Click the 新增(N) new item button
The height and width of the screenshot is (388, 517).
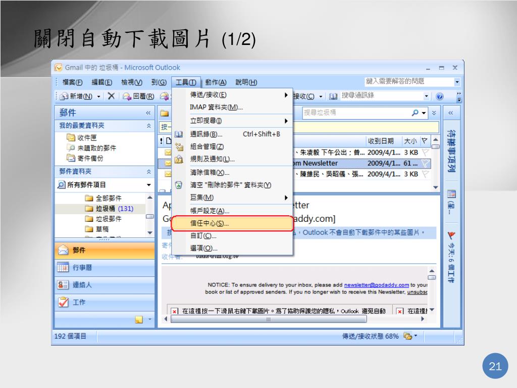point(77,96)
